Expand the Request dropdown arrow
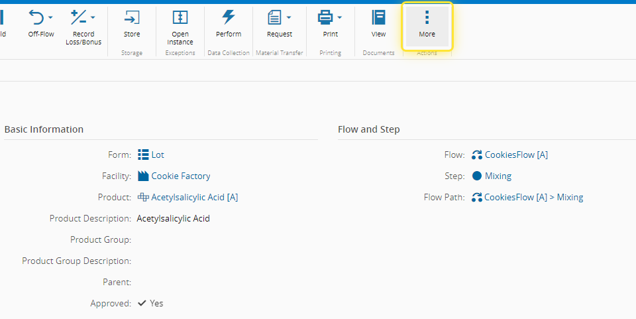Viewport: 636px width, 319px height. (x=289, y=17)
